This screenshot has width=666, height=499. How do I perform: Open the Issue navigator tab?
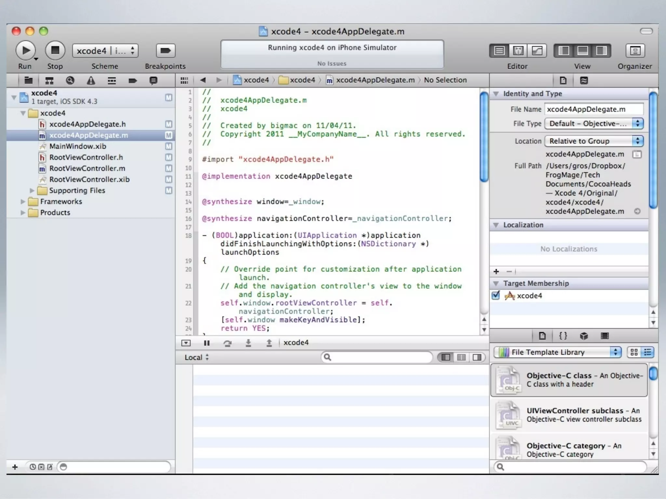(x=91, y=81)
